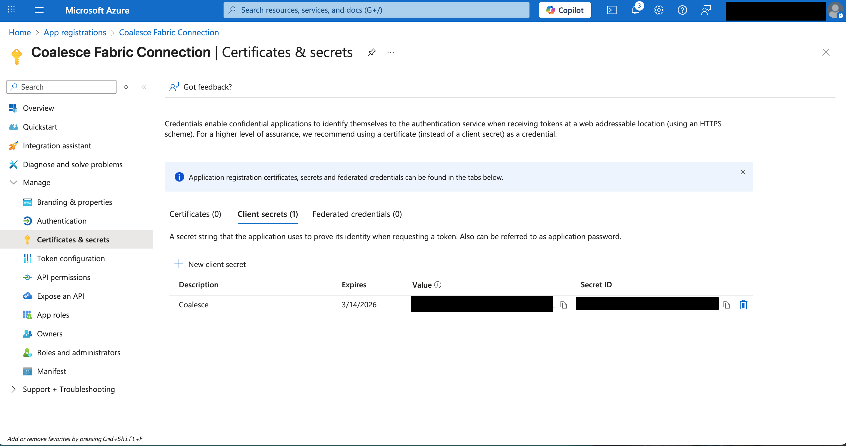Switch to Certificates (0) tab
The width and height of the screenshot is (846, 446).
click(x=195, y=214)
